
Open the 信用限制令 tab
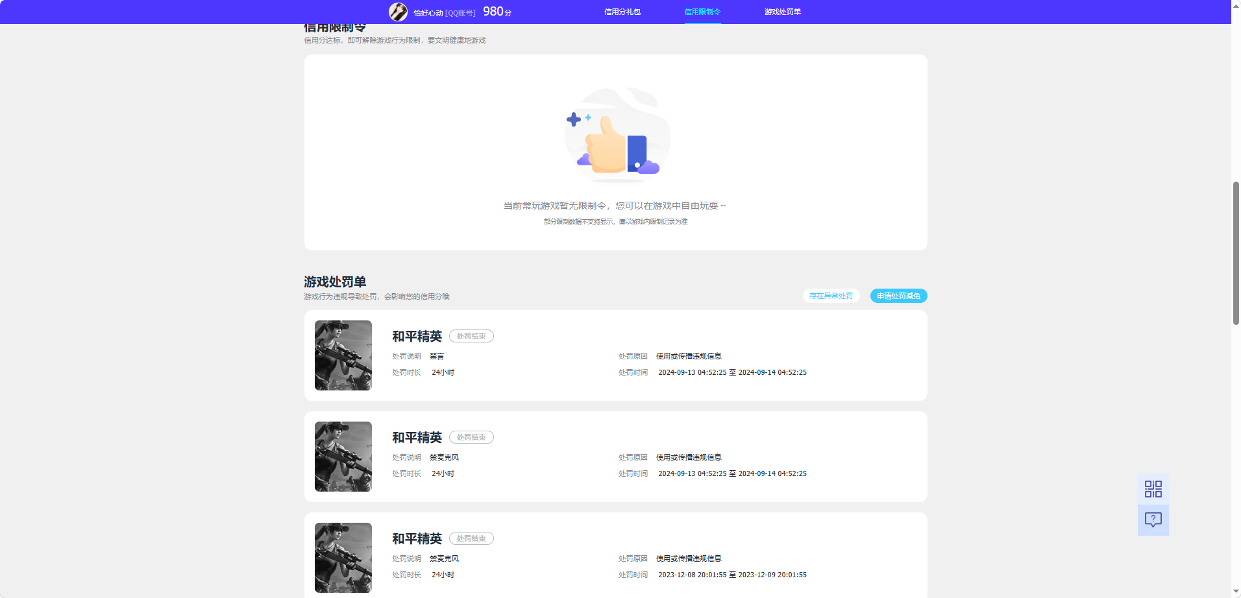tap(703, 11)
